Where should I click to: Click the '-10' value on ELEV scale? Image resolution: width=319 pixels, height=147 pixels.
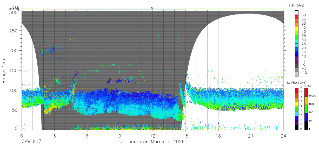pyautogui.click(x=303, y=73)
